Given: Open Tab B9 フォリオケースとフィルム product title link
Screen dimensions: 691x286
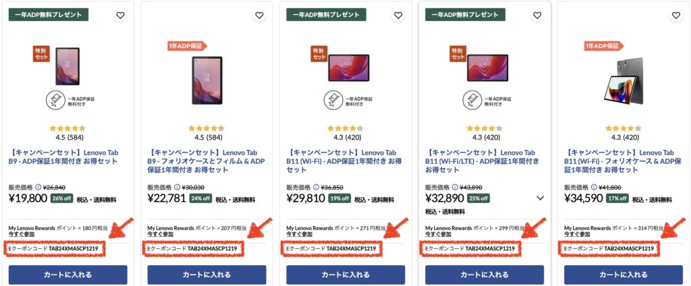Looking at the screenshot, I should 206,161.
